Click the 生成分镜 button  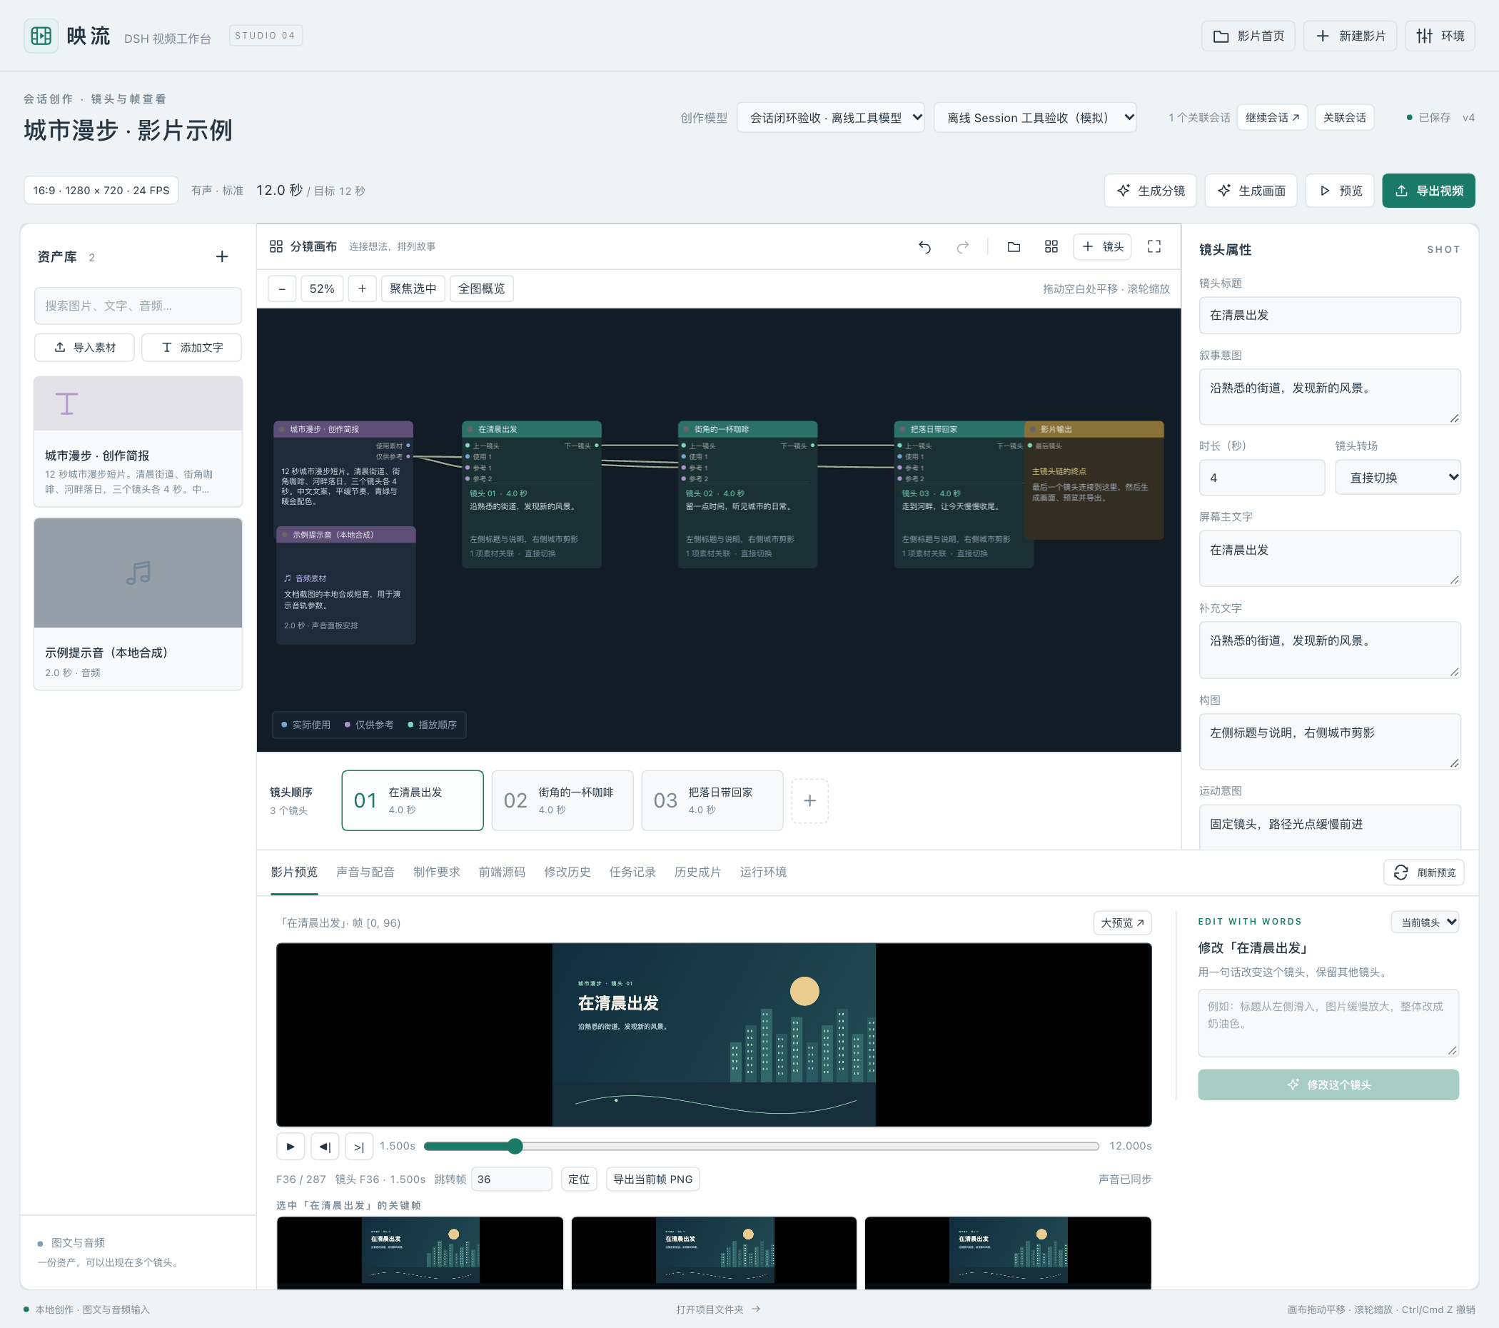[1150, 191]
